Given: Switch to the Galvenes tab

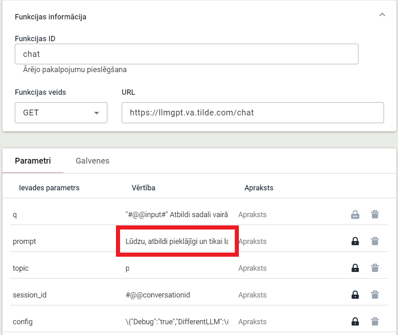Looking at the screenshot, I should coord(93,161).
